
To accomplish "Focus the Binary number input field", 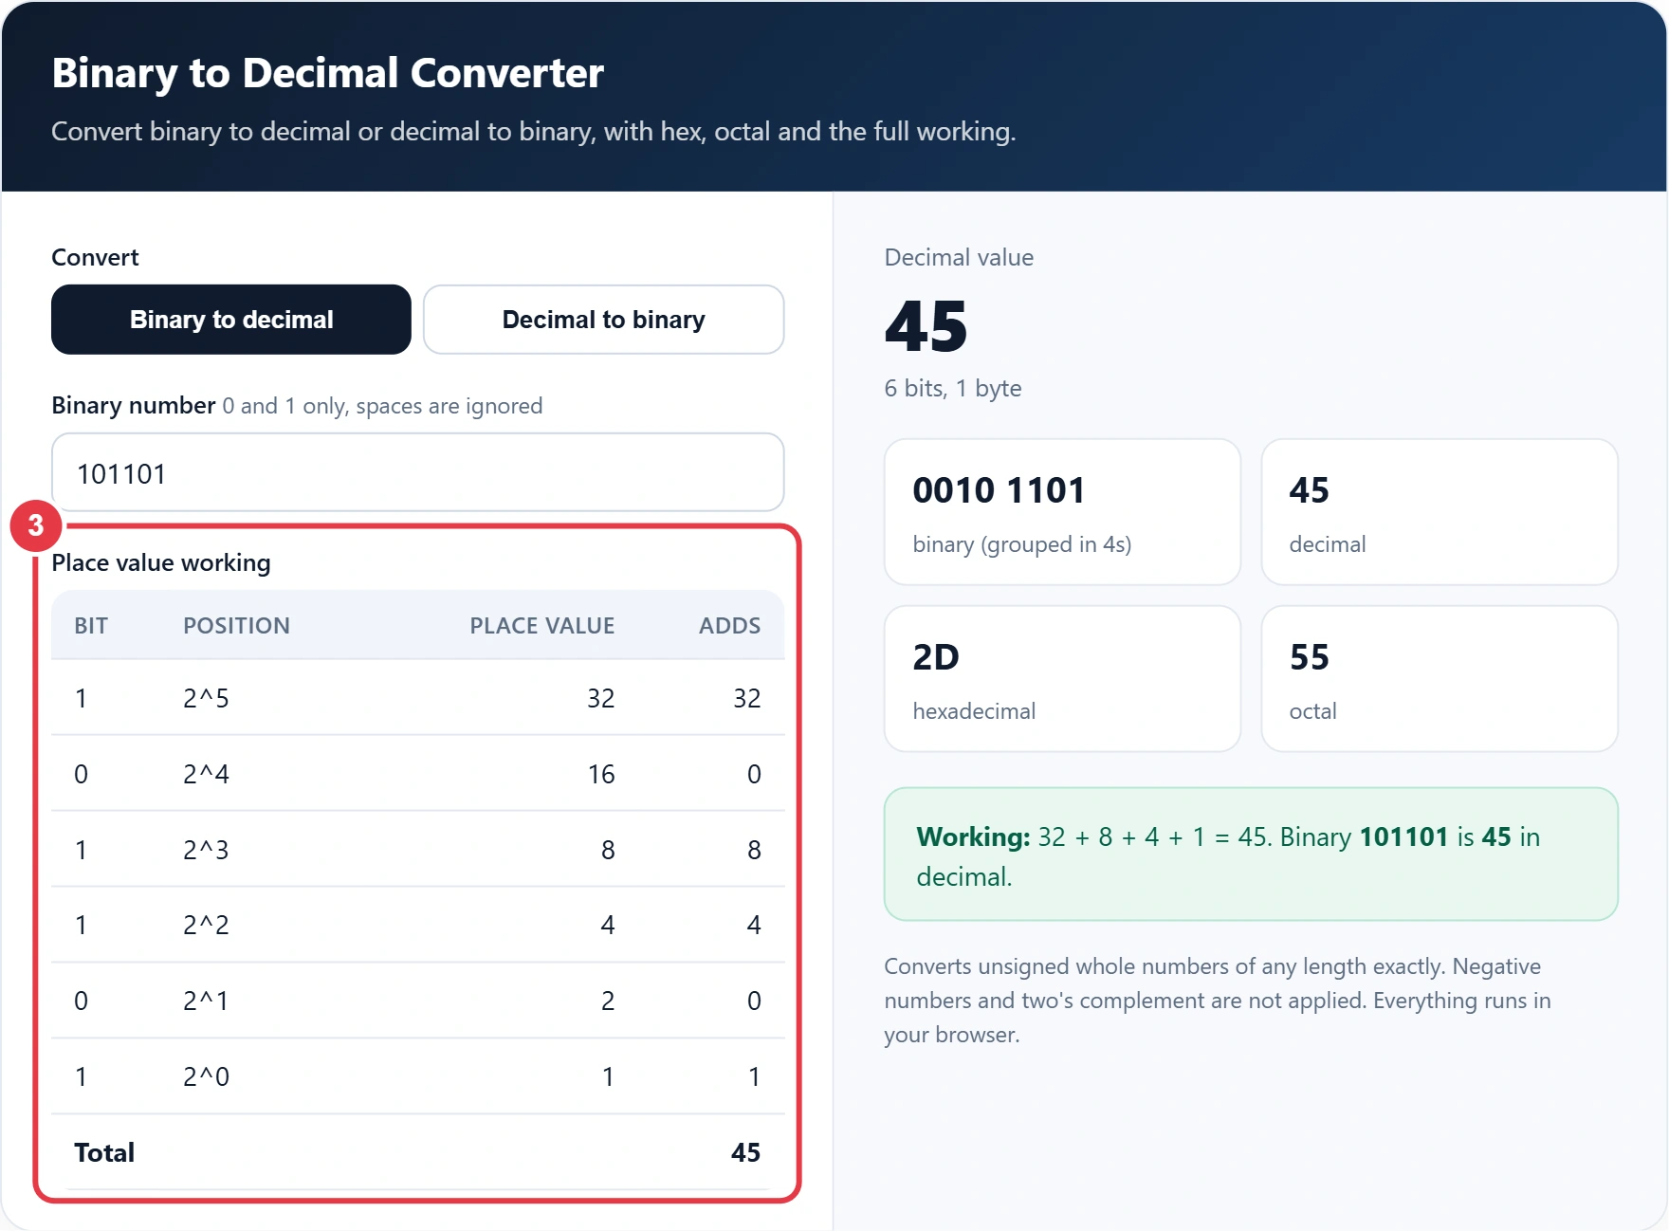I will coord(418,472).
